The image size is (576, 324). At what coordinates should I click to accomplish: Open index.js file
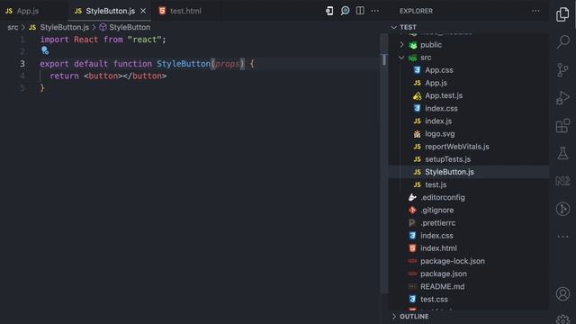438,121
